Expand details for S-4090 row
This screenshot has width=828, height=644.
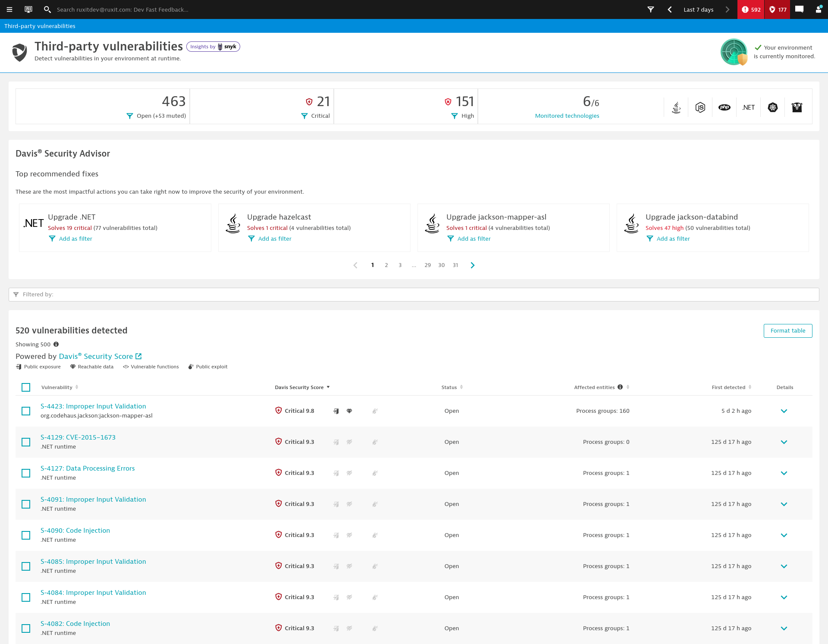tap(784, 535)
